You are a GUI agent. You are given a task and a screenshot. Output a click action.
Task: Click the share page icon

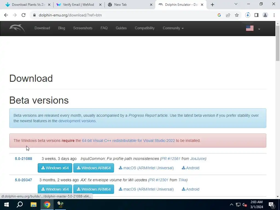point(228,15)
